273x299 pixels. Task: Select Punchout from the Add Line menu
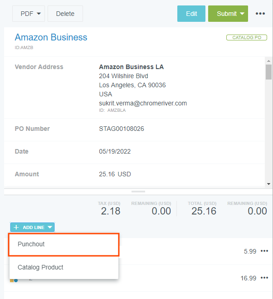(64, 244)
